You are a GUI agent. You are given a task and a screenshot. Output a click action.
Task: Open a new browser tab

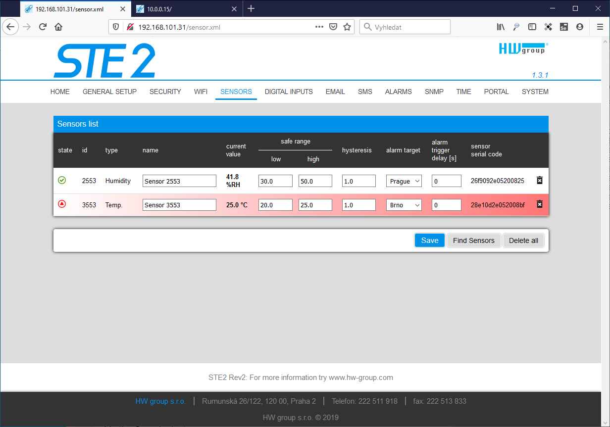pyautogui.click(x=251, y=8)
